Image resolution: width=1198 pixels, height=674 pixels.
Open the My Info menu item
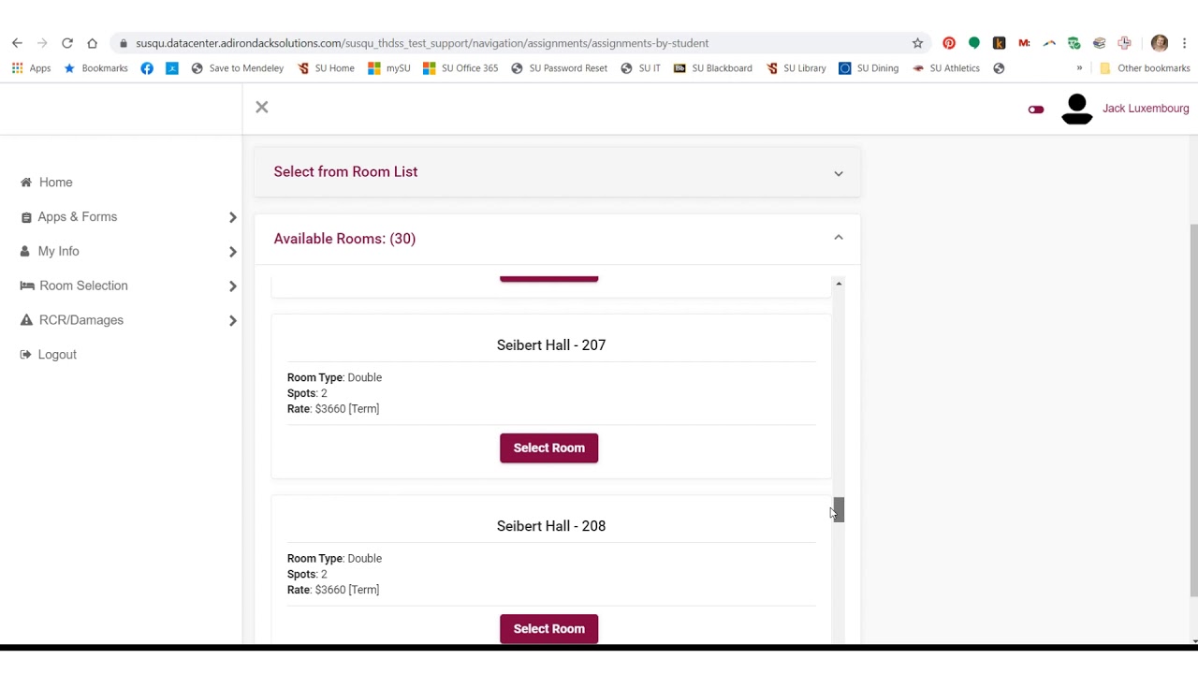point(50,252)
